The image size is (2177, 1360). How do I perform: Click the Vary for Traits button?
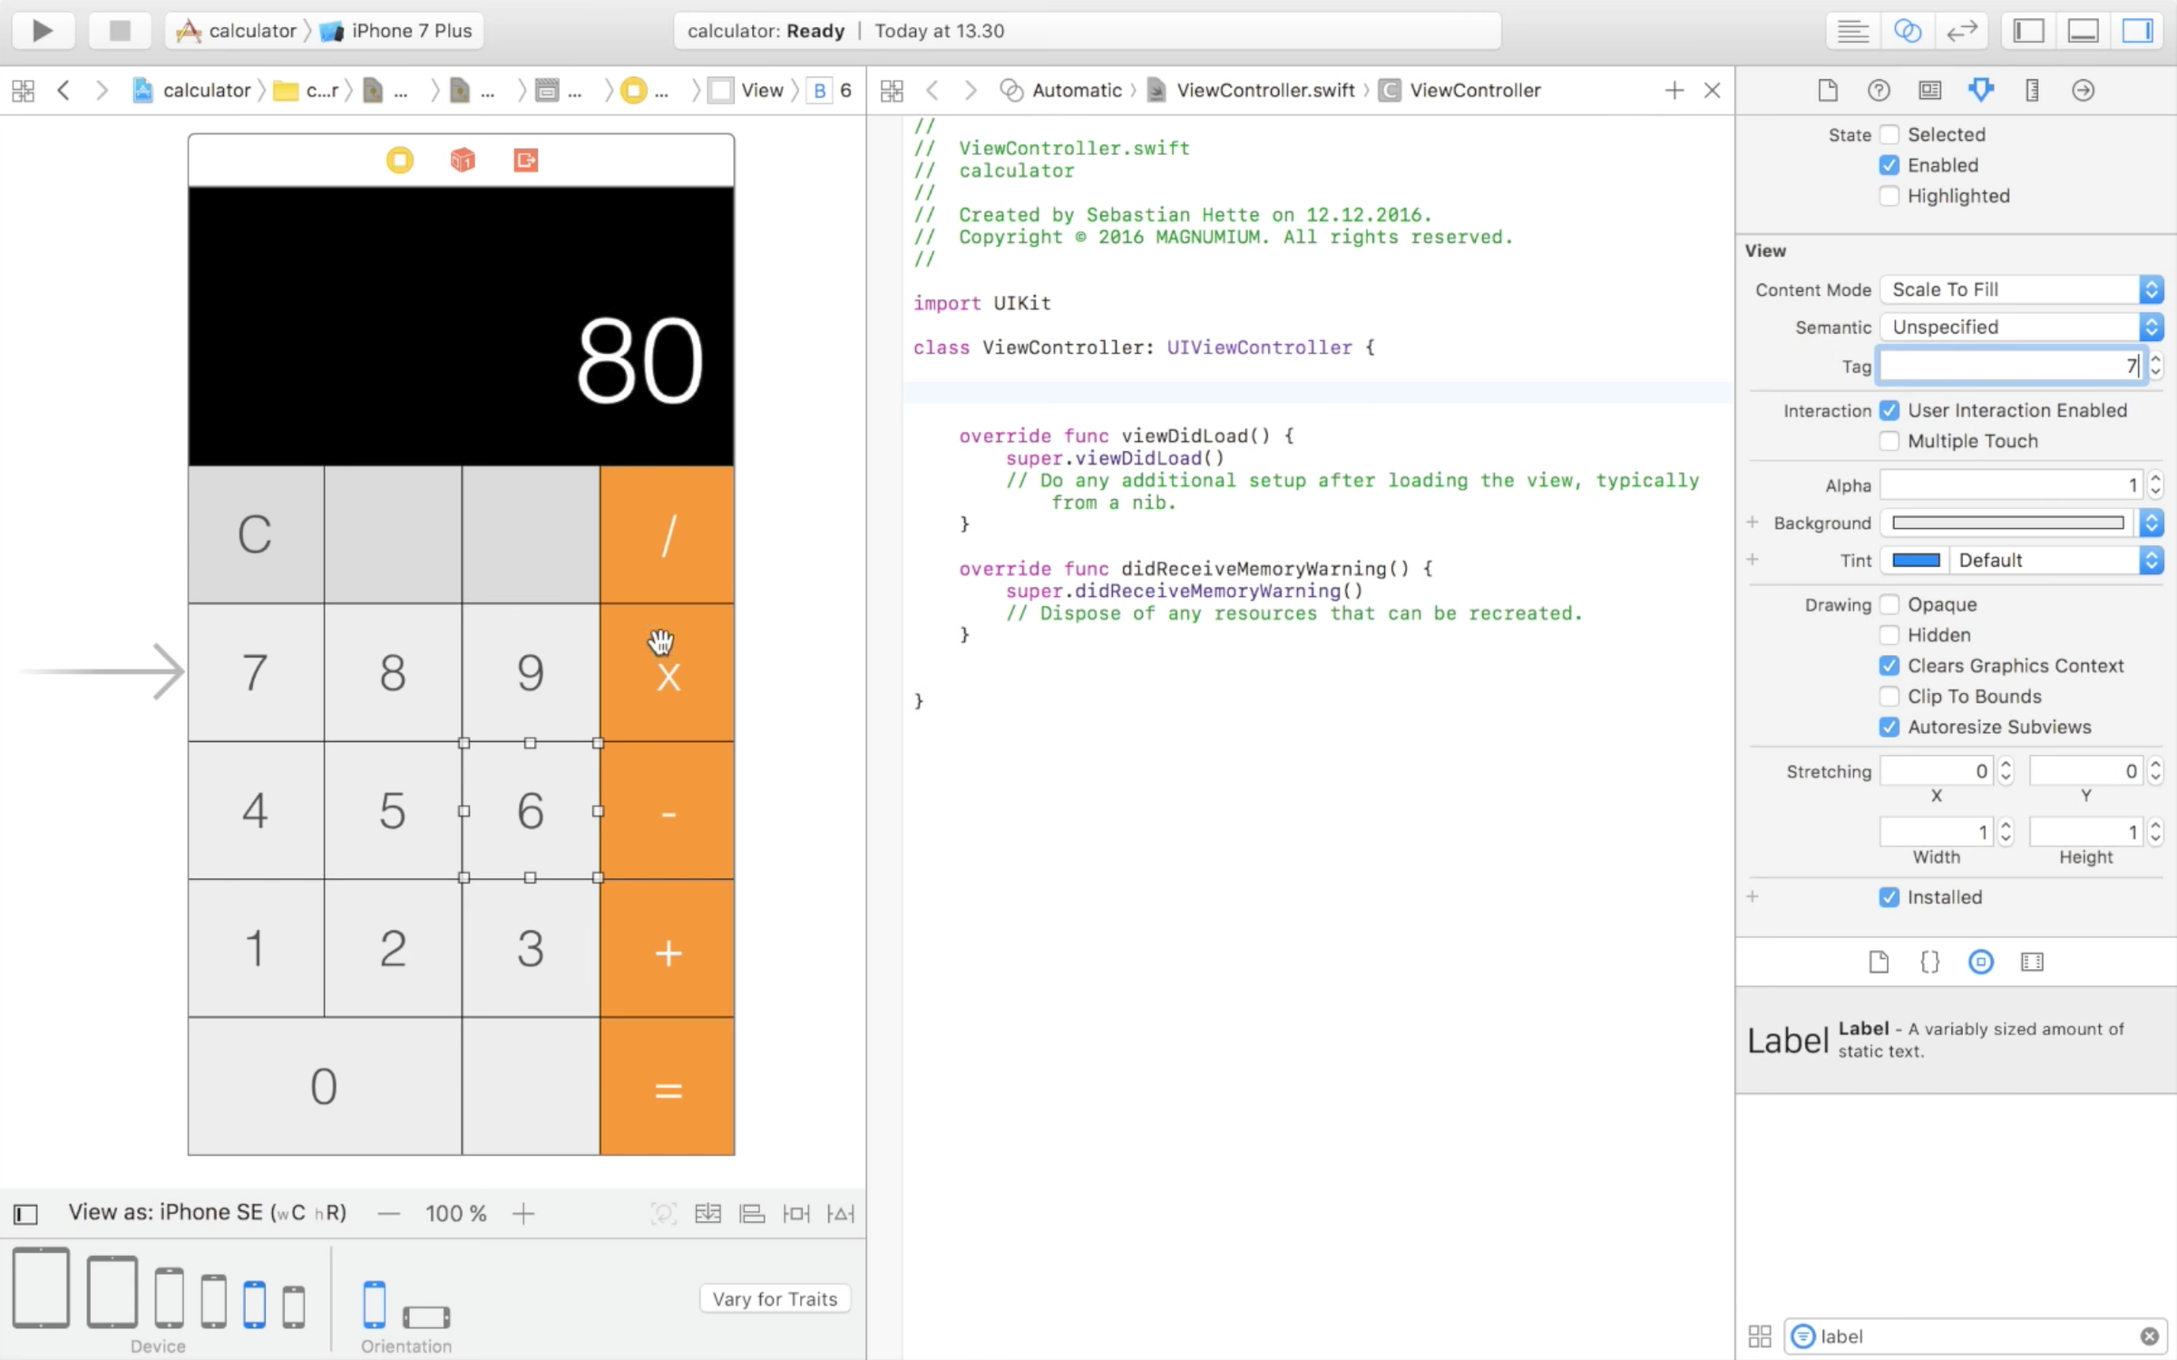[x=774, y=1298]
